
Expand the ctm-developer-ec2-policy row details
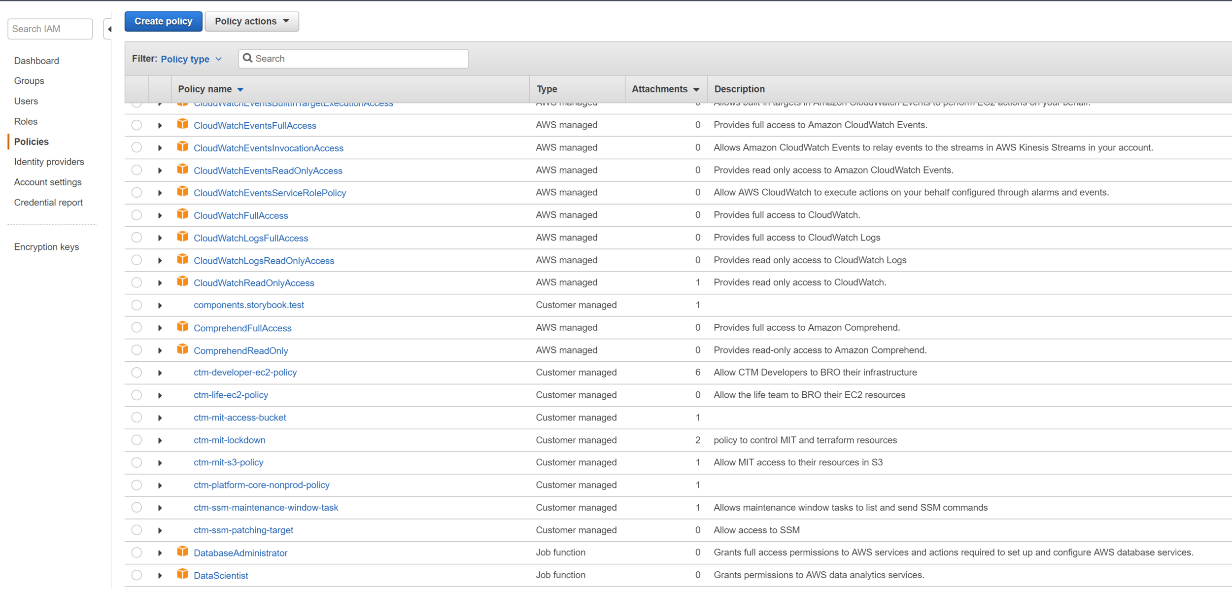(160, 373)
